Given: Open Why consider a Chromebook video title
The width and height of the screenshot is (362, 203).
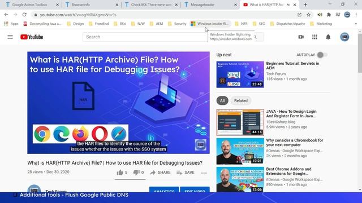Looking at the screenshot, I should pyautogui.click(x=295, y=143).
